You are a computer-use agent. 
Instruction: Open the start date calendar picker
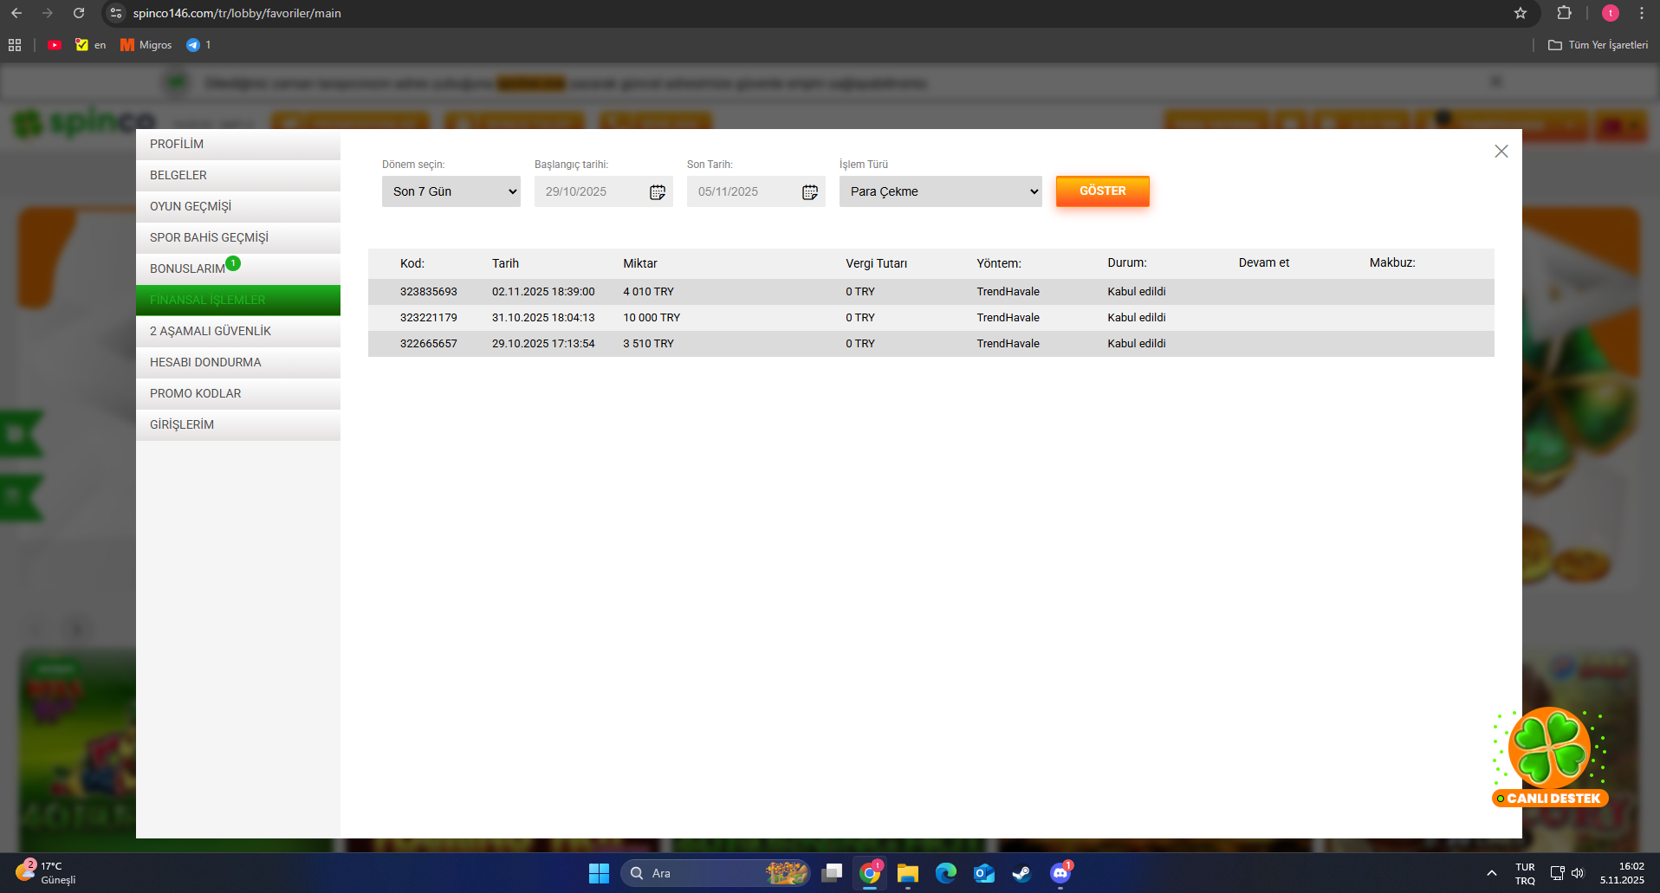(658, 192)
